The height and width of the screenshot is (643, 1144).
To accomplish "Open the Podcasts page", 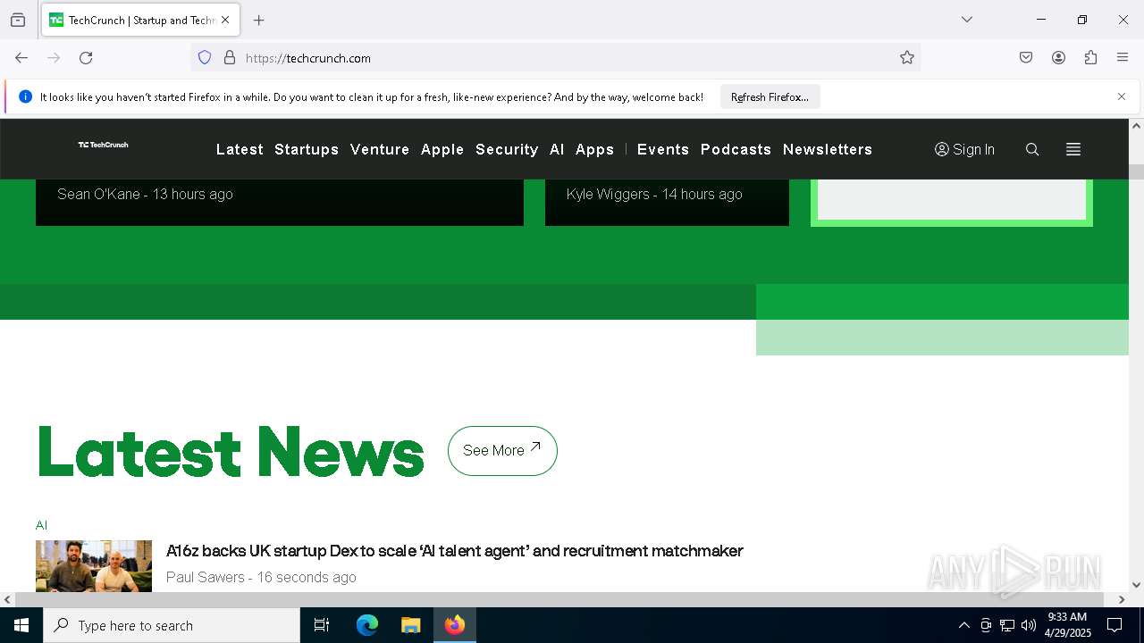I will coord(736,149).
